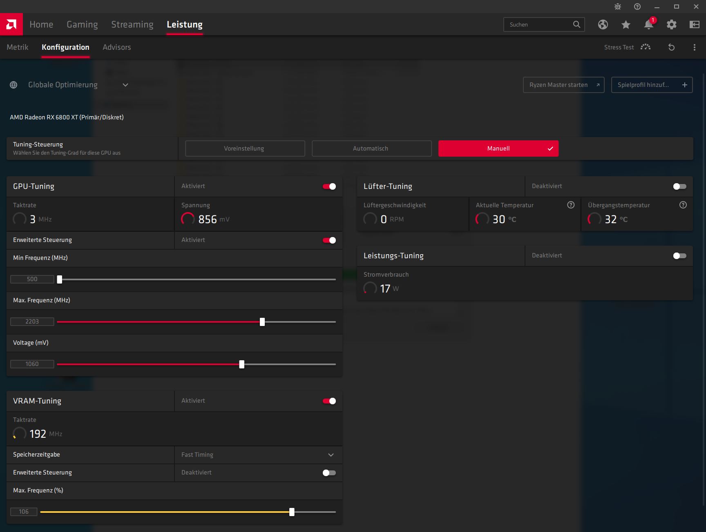The height and width of the screenshot is (532, 706).
Task: Click the Lüftergeschwindigkeit gauge dial
Action: pos(370,219)
